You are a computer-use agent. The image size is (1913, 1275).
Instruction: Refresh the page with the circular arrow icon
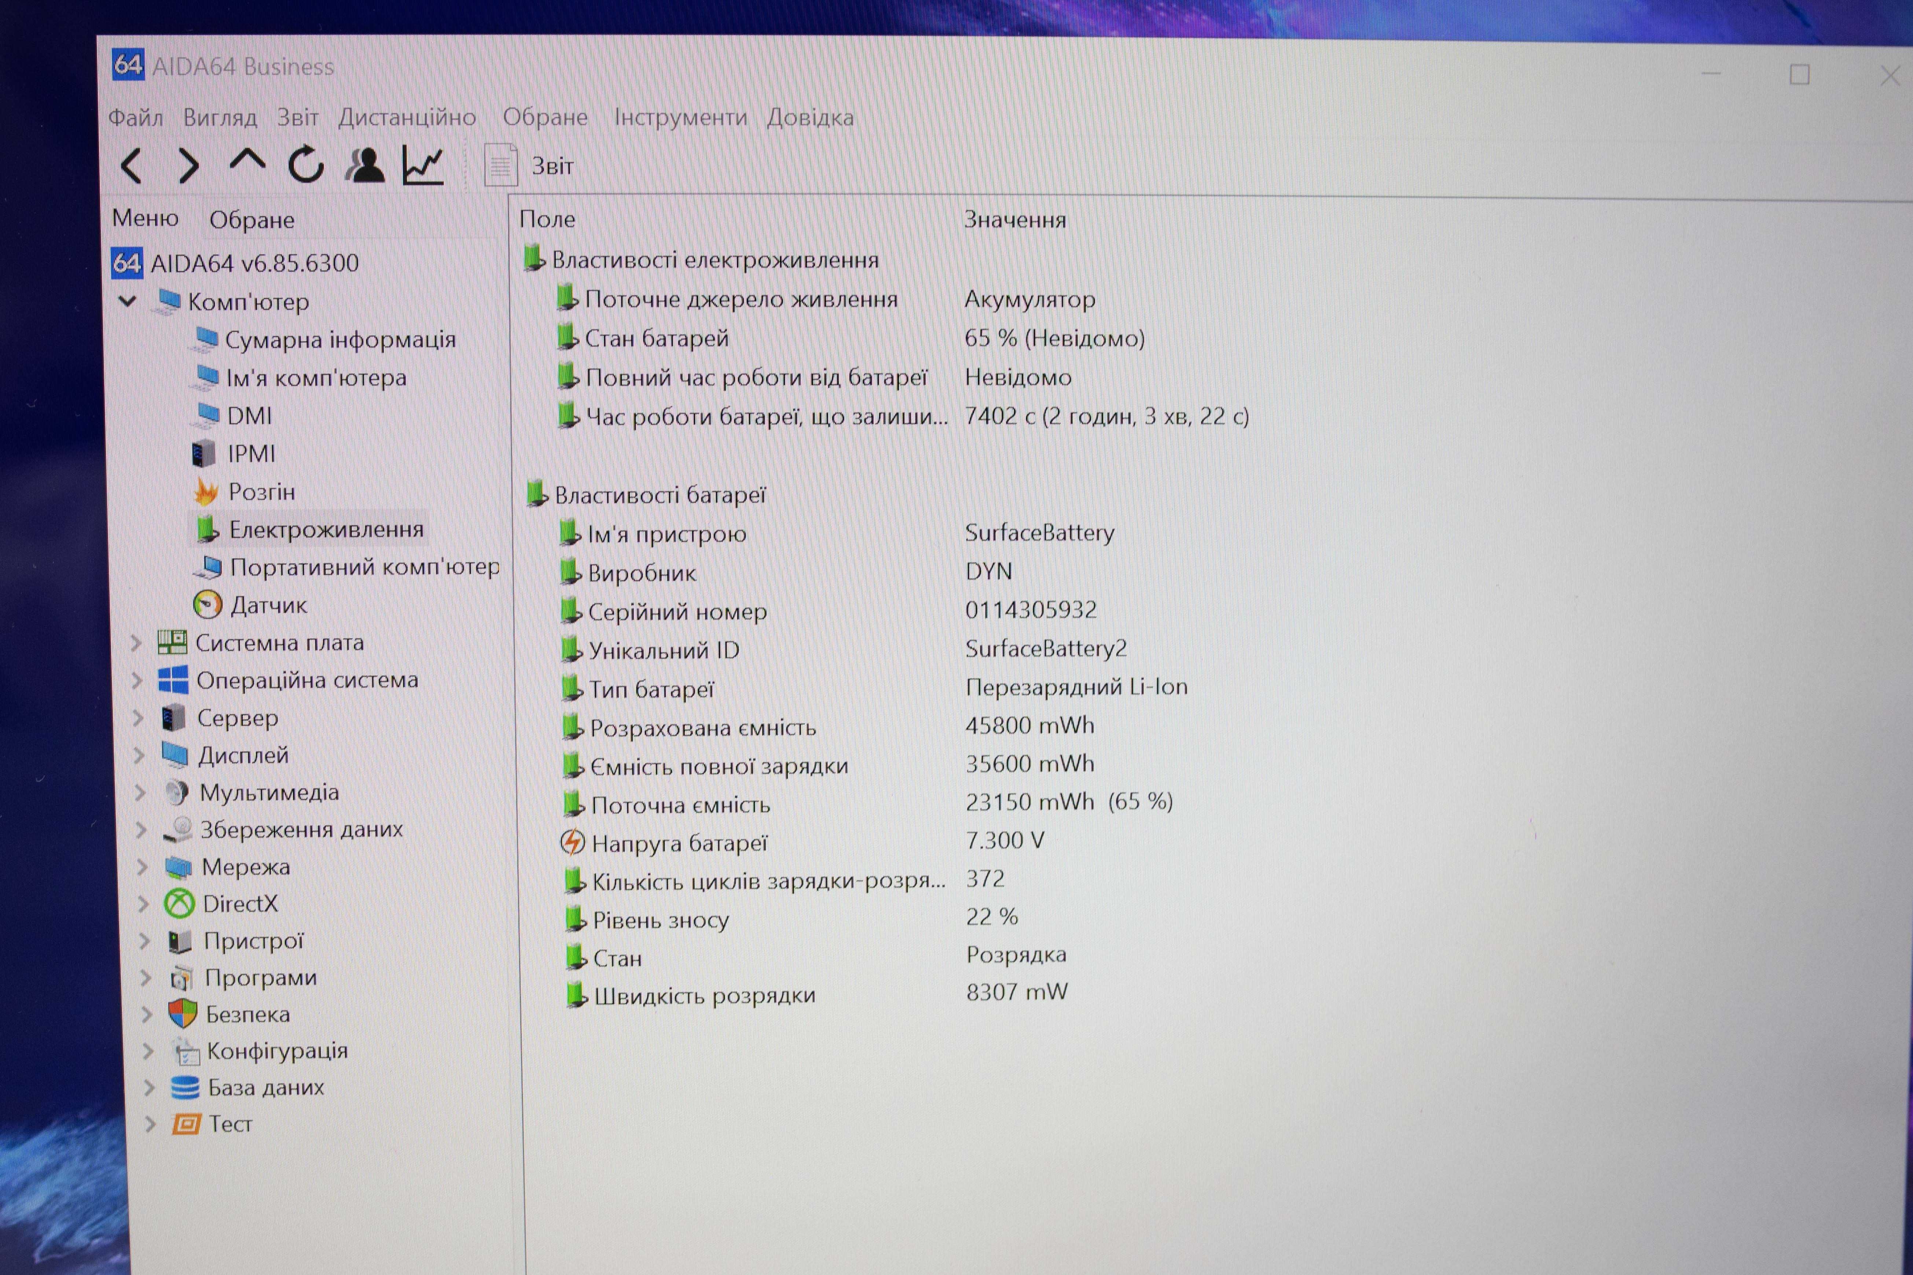306,164
